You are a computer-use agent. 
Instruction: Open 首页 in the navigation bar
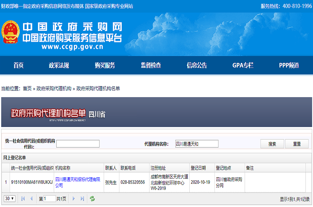18,65
